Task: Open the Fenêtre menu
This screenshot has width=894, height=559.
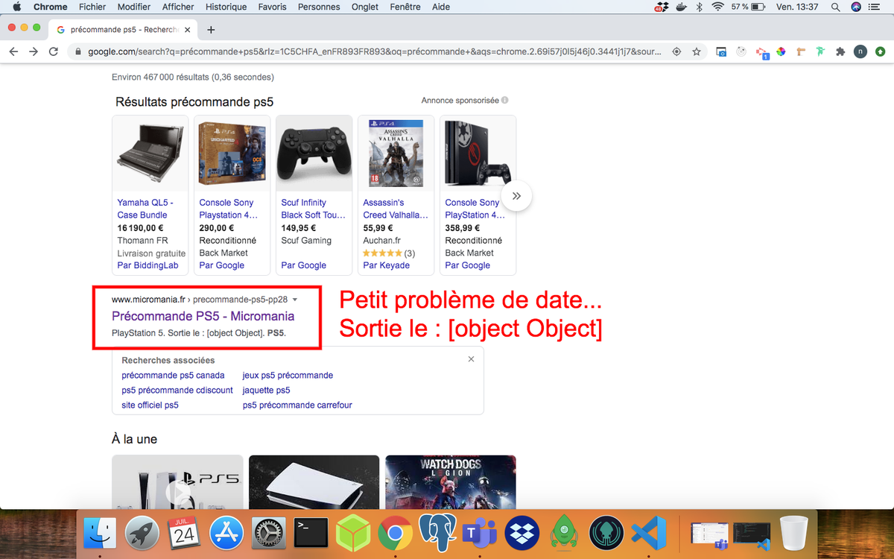Action: point(405,7)
